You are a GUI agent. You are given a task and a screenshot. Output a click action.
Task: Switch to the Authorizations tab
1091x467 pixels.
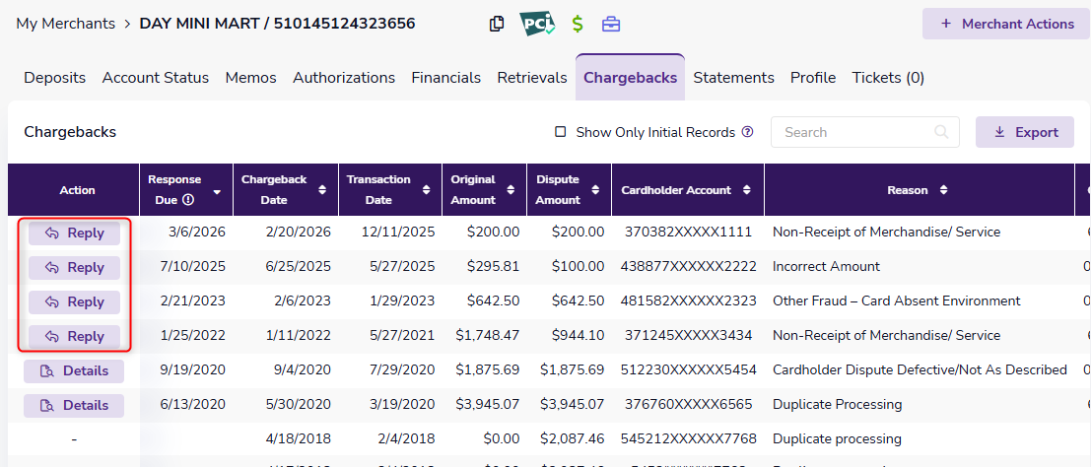[344, 78]
